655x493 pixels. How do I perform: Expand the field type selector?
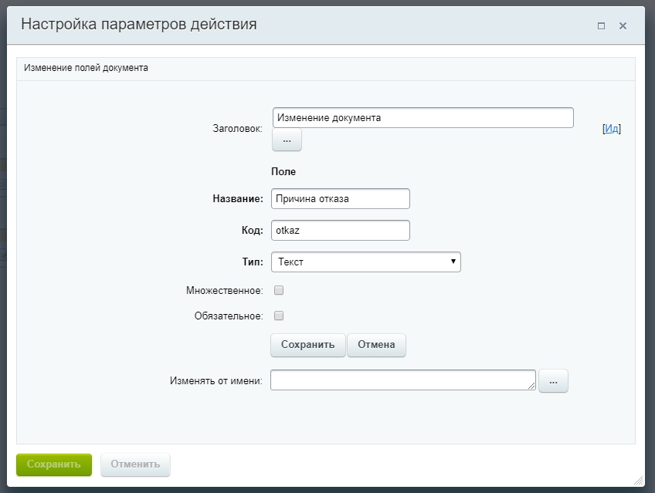point(367,262)
